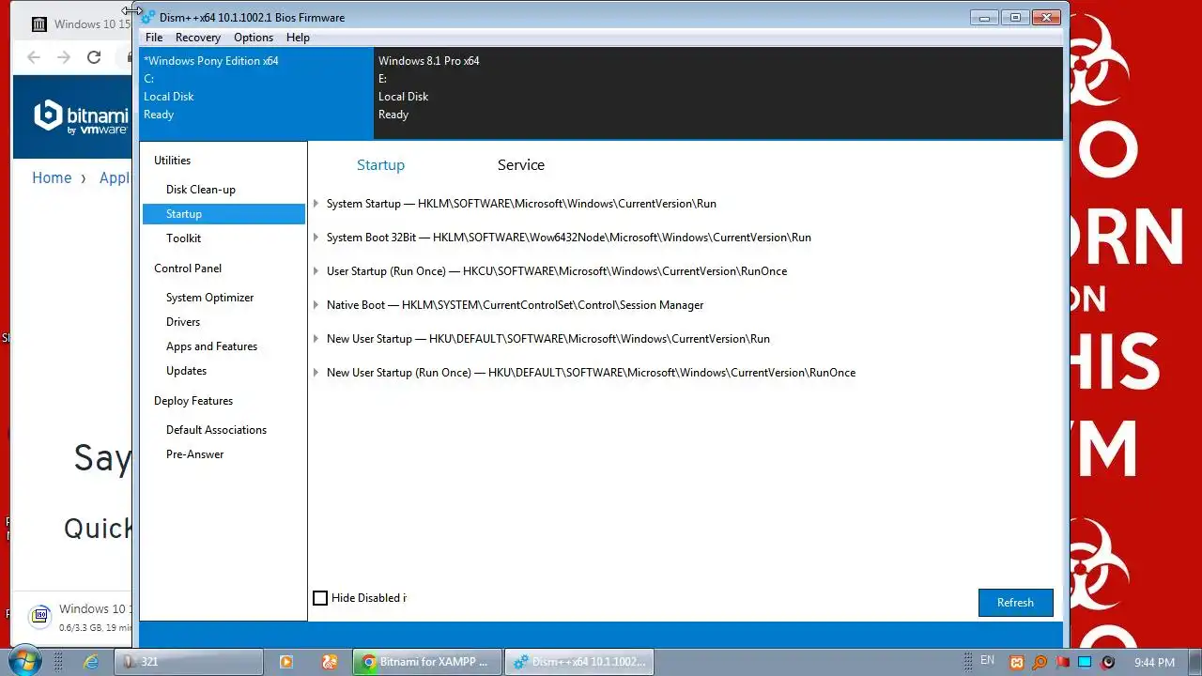
Task: Open Toolkit in the sidebar
Action: coord(183,238)
